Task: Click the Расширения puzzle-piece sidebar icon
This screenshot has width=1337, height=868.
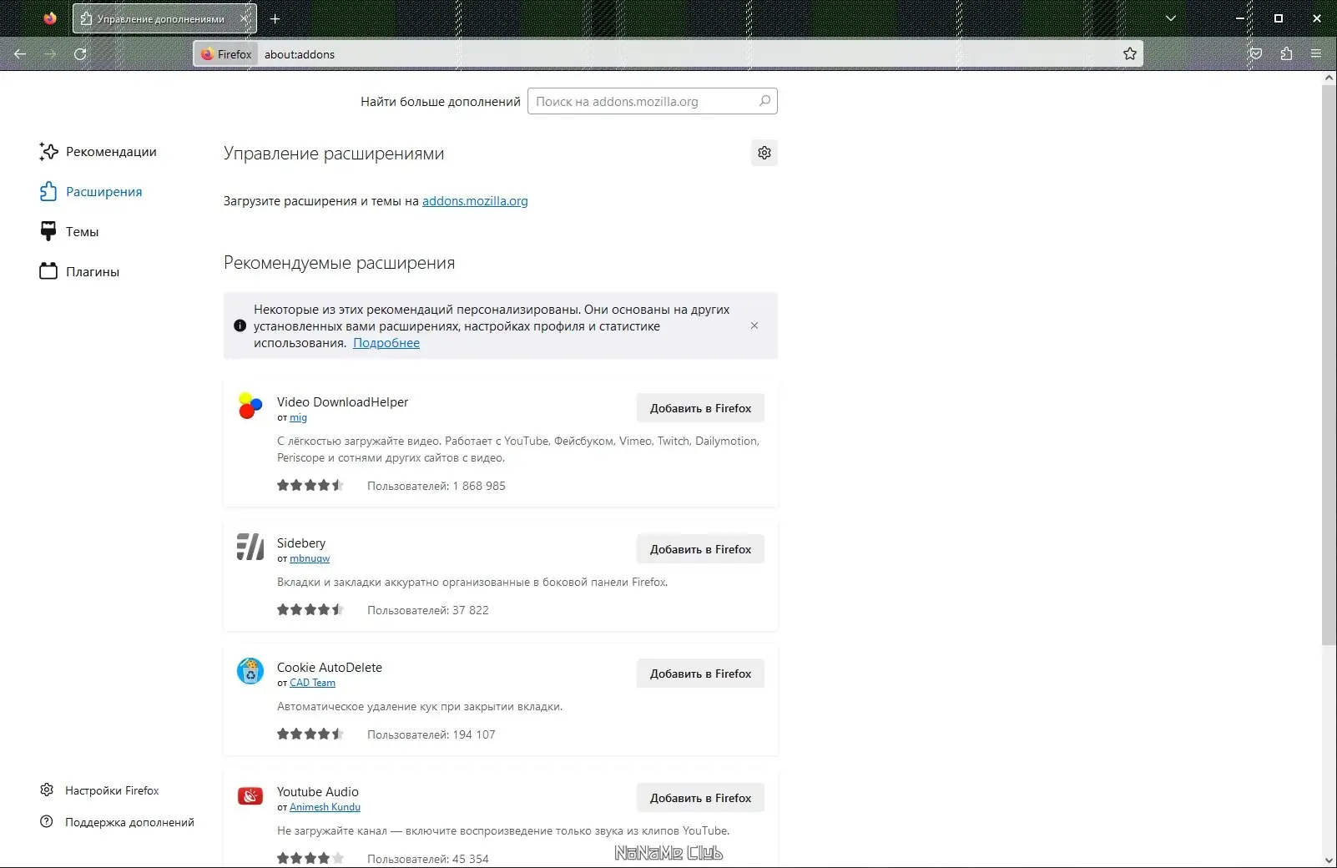Action: pyautogui.click(x=48, y=192)
